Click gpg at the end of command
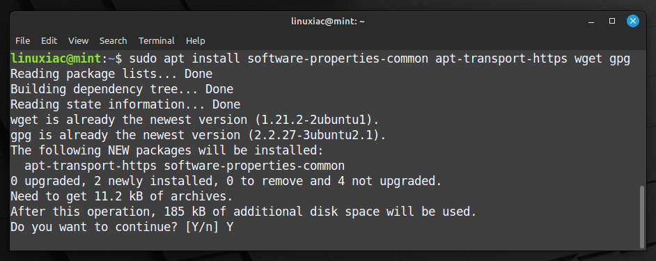Viewport: 656px width, 261px height. pos(620,59)
